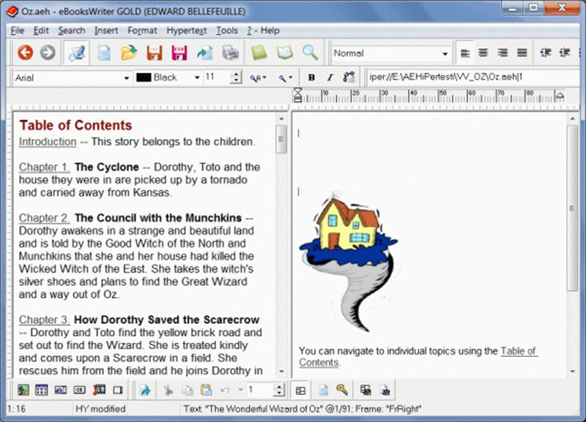Click the increase indent icon at toolbar edge
Screen dimensions: 586x422
564,53
